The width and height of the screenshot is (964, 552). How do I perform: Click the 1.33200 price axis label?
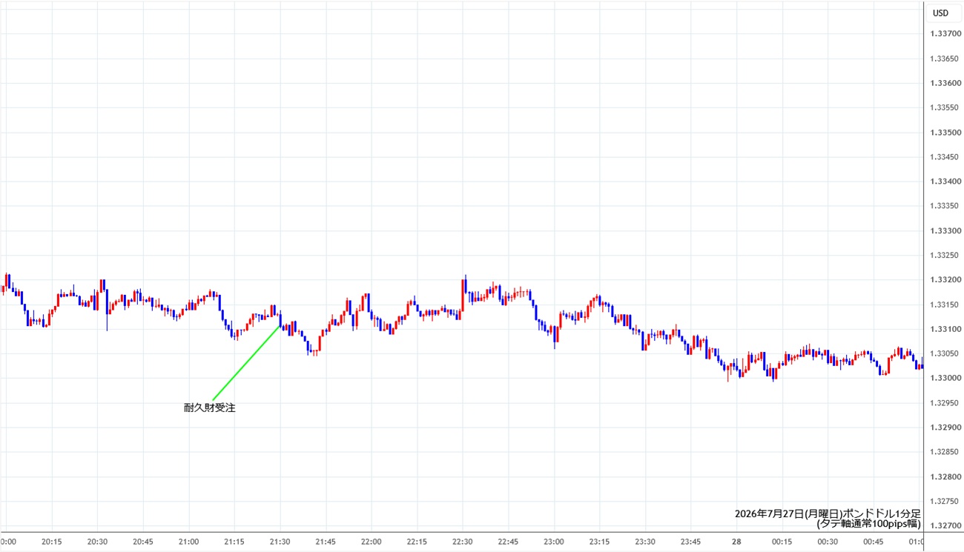click(x=945, y=280)
